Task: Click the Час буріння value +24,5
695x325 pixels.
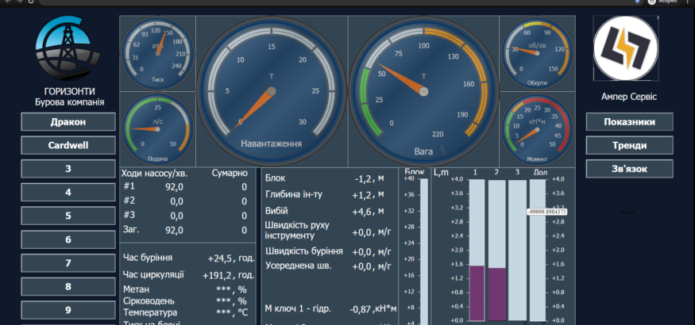Action: coord(220,258)
